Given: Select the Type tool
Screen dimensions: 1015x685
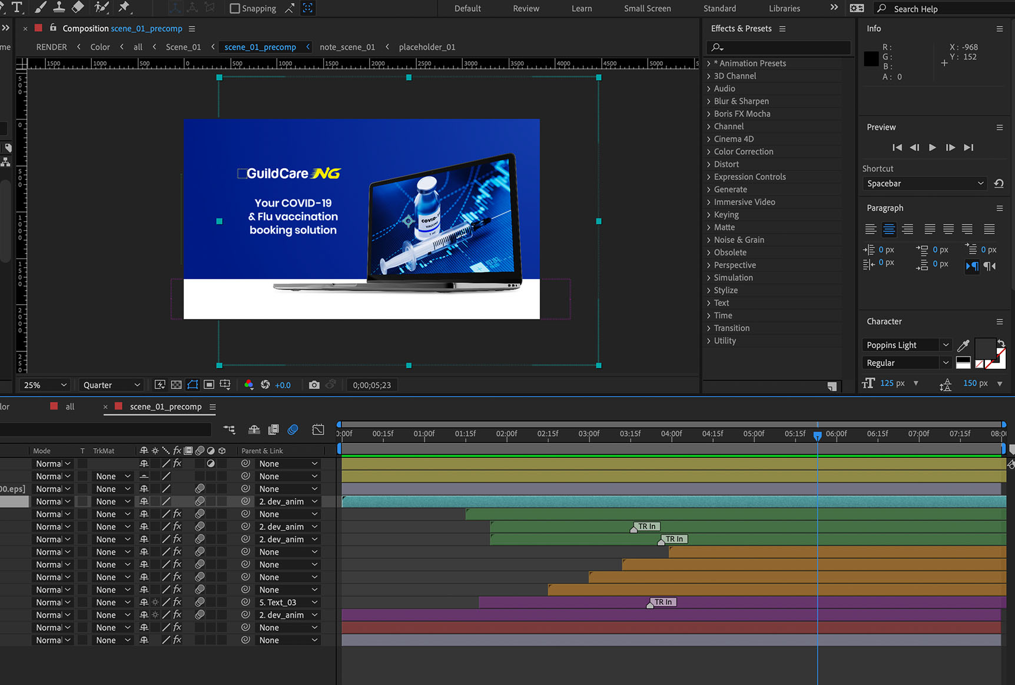Looking at the screenshot, I should (18, 7).
